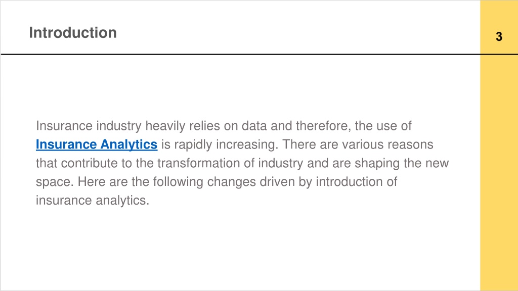Click the word 'transformation' in the paragraph

[x=198, y=163]
